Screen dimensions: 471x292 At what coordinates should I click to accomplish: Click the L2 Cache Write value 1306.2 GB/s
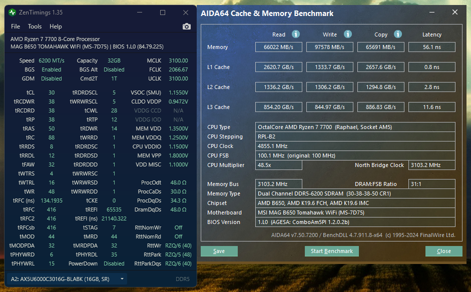tap(330, 87)
